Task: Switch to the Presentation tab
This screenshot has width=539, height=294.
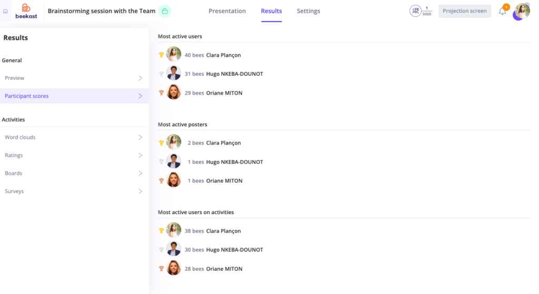Action: [227, 11]
